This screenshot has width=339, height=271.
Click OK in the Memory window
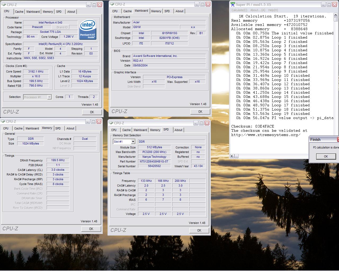tap(91, 229)
